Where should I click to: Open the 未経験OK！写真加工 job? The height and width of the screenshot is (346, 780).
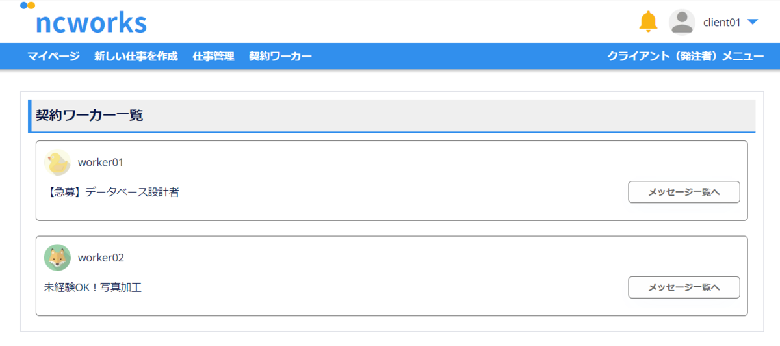(x=93, y=287)
